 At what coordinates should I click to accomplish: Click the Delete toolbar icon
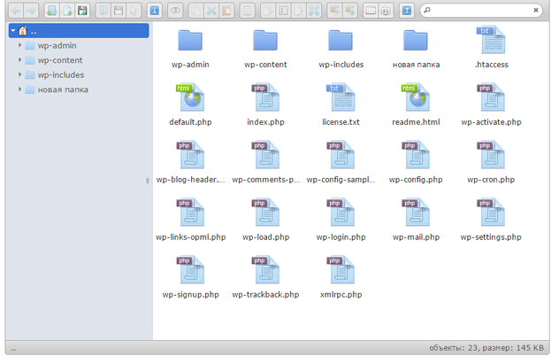247,11
